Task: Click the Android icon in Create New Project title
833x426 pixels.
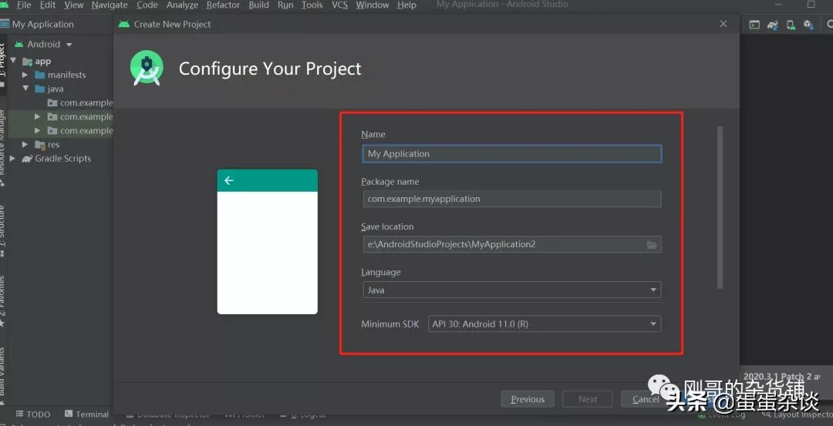Action: tap(124, 25)
